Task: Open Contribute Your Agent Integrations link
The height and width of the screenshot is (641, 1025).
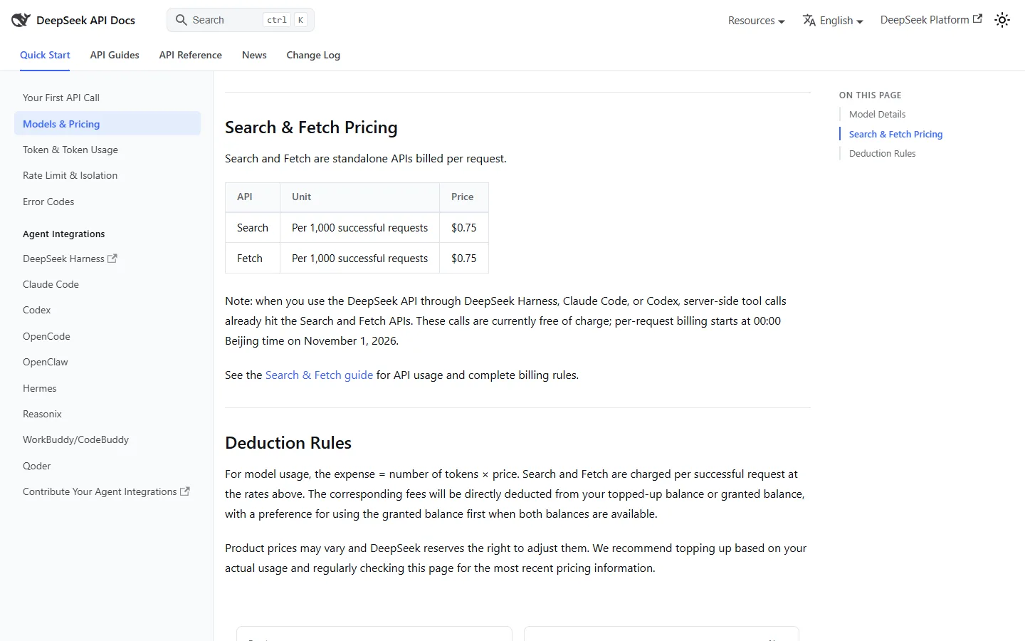Action: coord(107,491)
